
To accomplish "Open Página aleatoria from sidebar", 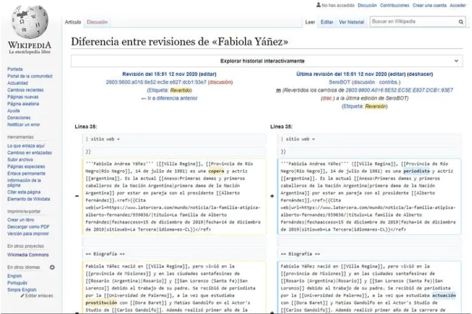I will 23,104.
